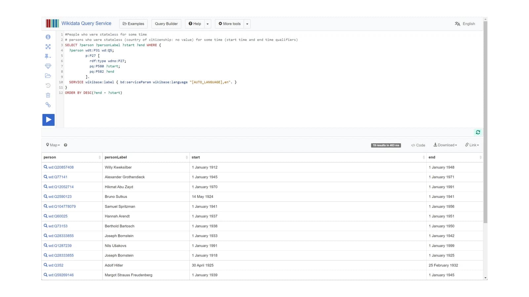The image size is (529, 297).
Task: Run the query with the play button
Action: pyautogui.click(x=48, y=120)
